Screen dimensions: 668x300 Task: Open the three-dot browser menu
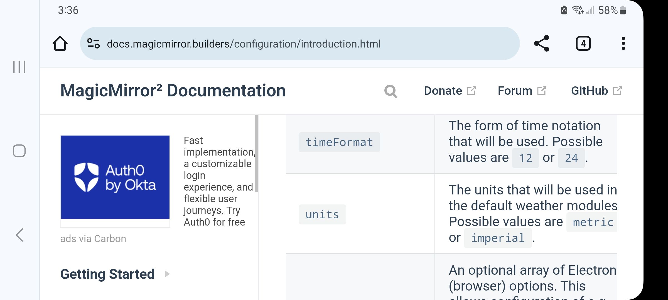(623, 44)
